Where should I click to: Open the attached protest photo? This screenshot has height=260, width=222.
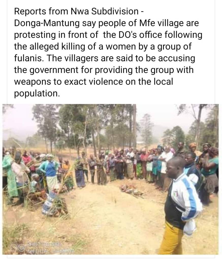click(110, 179)
